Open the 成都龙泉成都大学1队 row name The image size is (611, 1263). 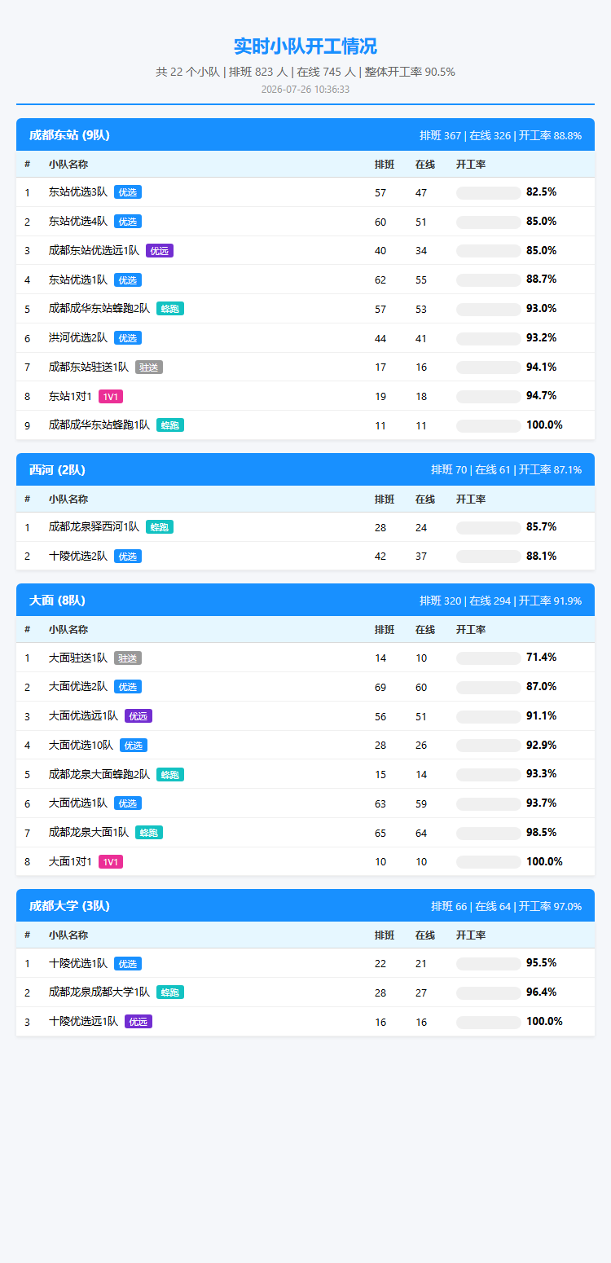(x=99, y=992)
